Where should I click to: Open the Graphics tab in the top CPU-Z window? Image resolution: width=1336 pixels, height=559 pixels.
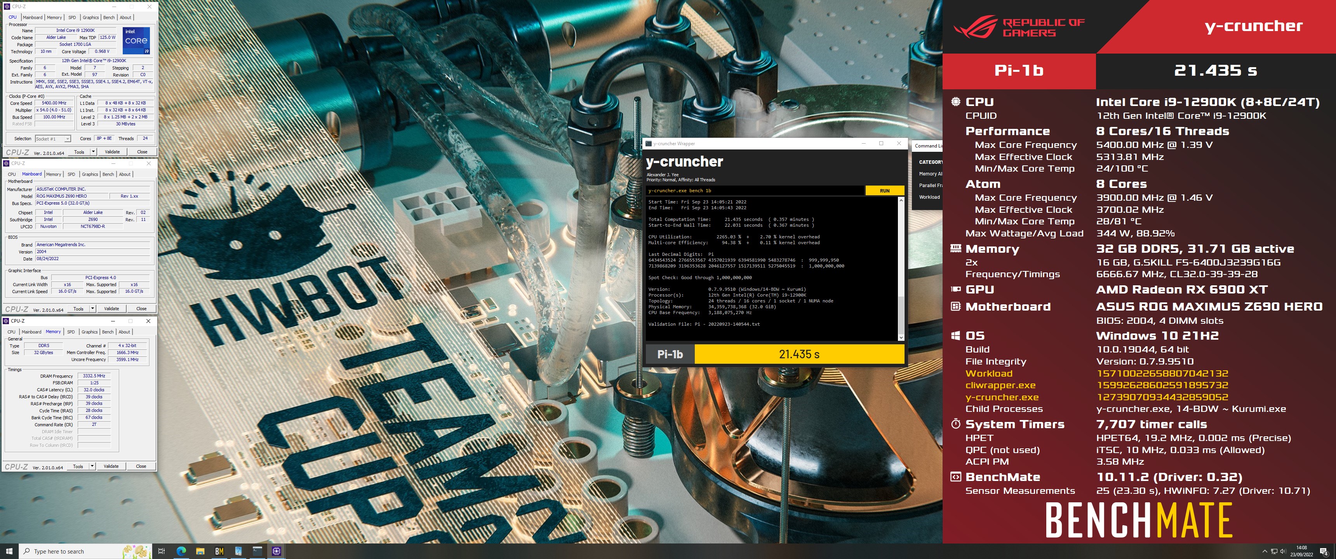tap(91, 17)
